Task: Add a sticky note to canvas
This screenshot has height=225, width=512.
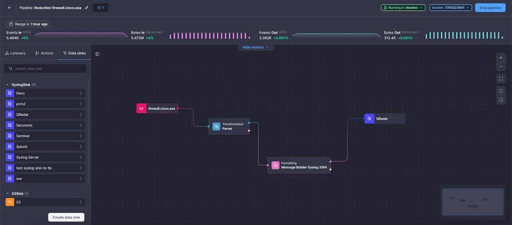Action: point(501,100)
